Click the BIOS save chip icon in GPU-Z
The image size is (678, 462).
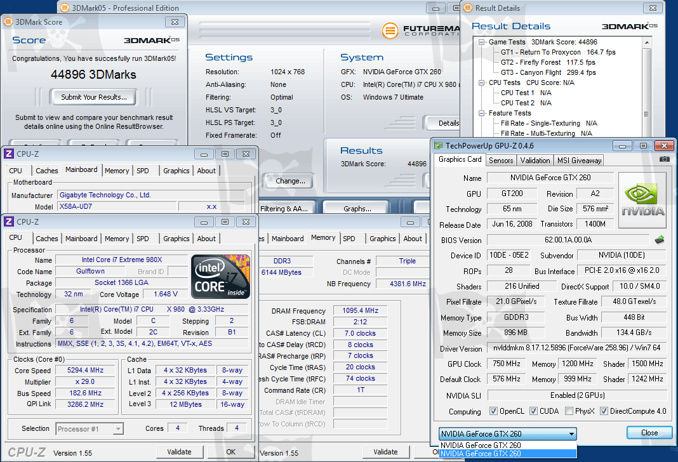(660, 240)
